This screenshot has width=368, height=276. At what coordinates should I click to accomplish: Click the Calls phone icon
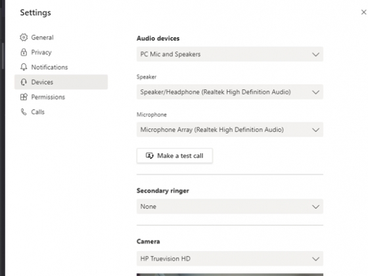click(24, 112)
